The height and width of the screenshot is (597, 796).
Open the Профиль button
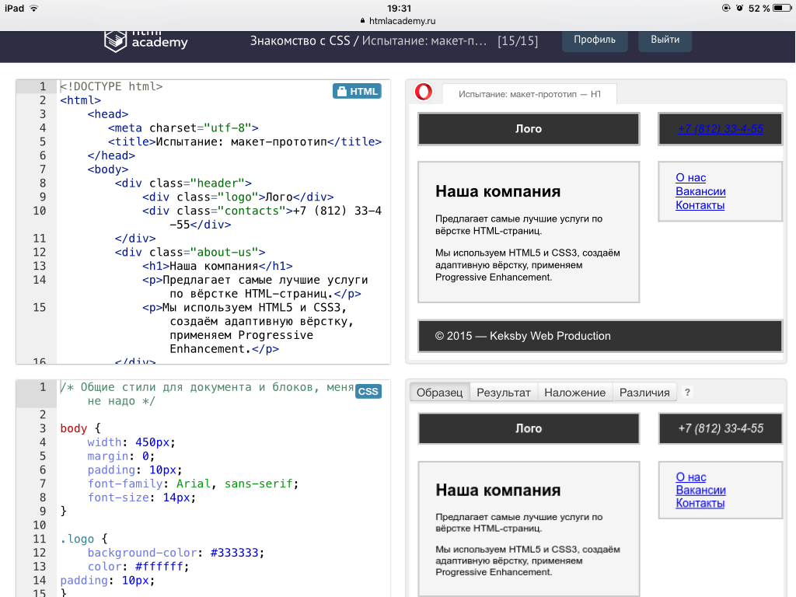pyautogui.click(x=595, y=40)
